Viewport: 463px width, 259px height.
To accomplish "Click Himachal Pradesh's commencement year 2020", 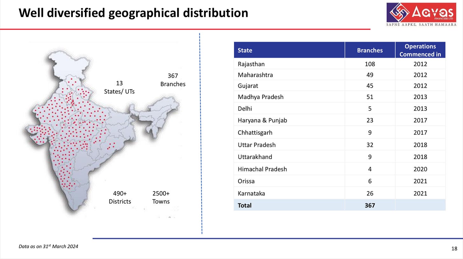I will [x=420, y=169].
